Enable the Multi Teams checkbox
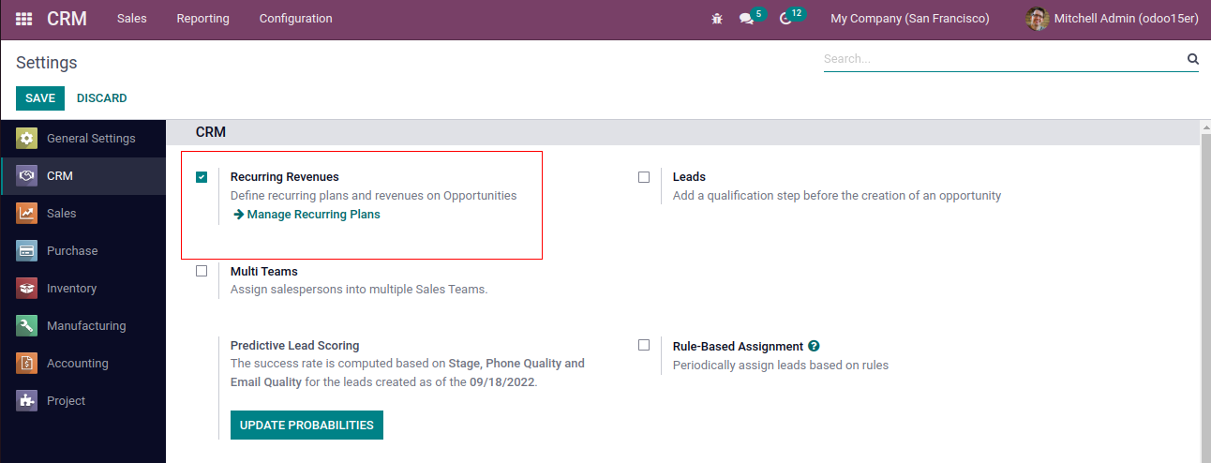 202,271
